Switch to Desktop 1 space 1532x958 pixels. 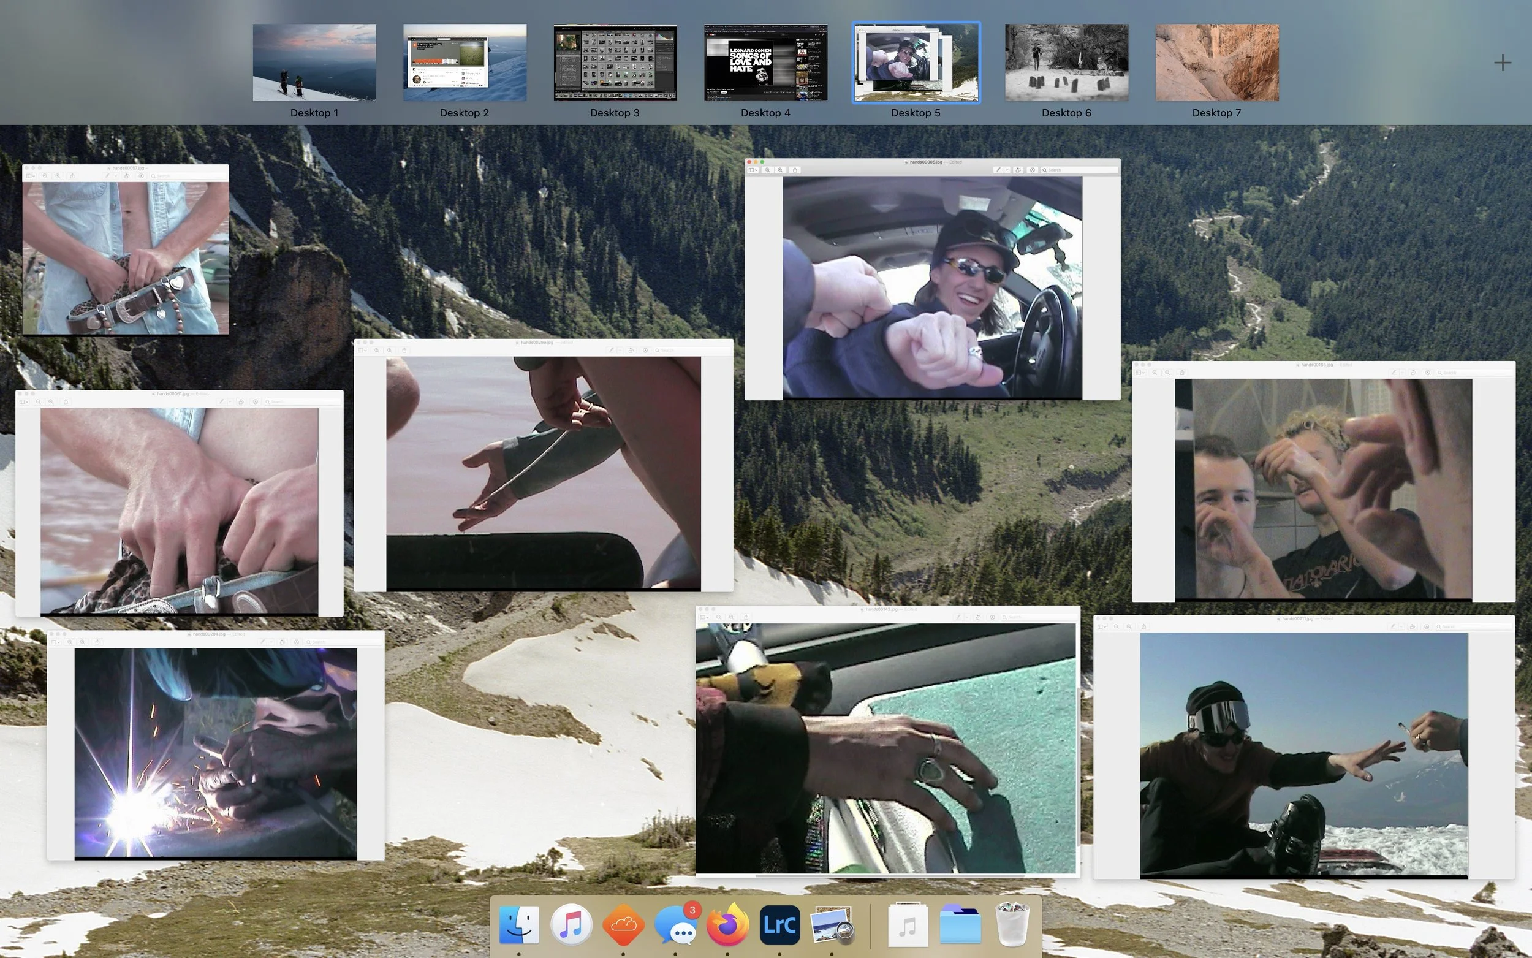314,63
